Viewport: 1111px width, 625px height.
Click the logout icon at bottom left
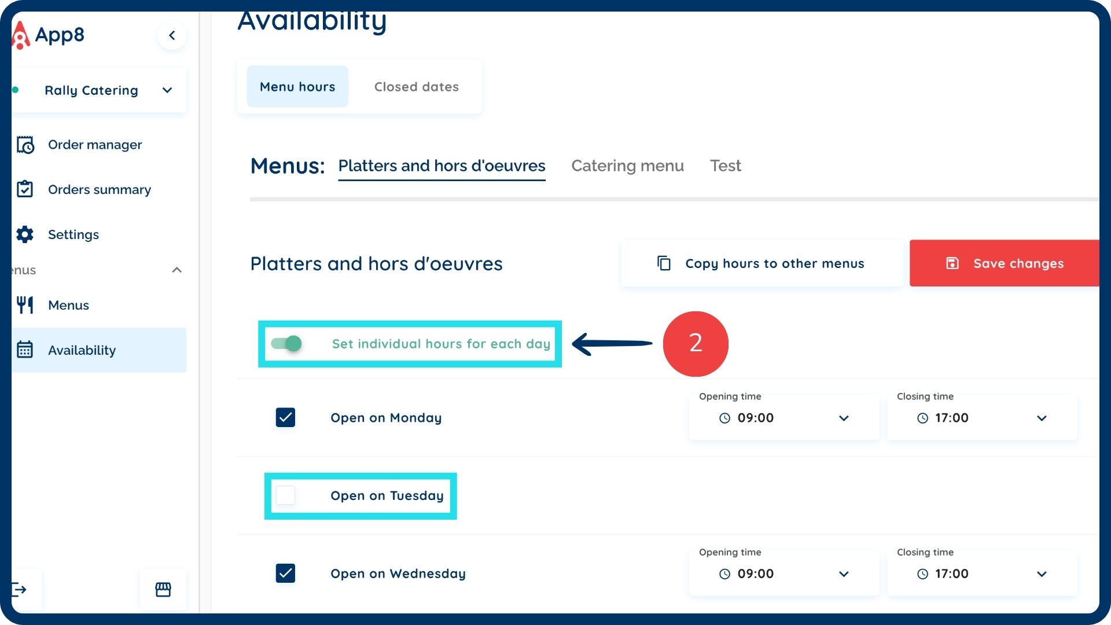tap(20, 590)
